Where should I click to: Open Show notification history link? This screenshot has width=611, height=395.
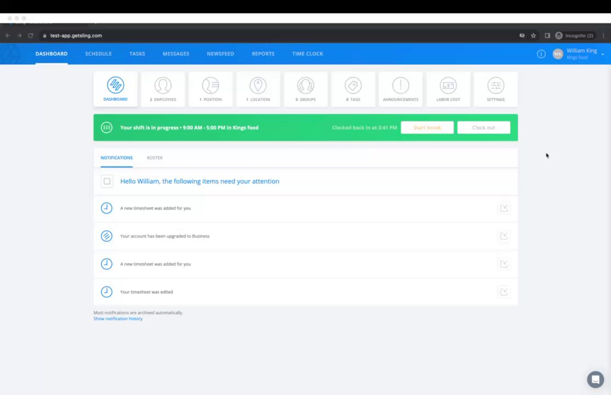pyautogui.click(x=118, y=319)
